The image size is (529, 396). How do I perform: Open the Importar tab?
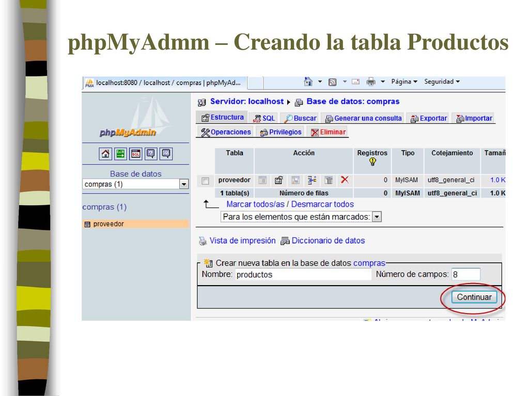pyautogui.click(x=474, y=118)
